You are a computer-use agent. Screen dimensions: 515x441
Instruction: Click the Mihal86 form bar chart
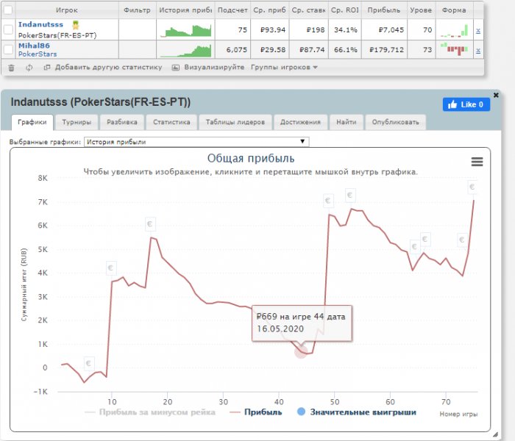click(x=454, y=49)
